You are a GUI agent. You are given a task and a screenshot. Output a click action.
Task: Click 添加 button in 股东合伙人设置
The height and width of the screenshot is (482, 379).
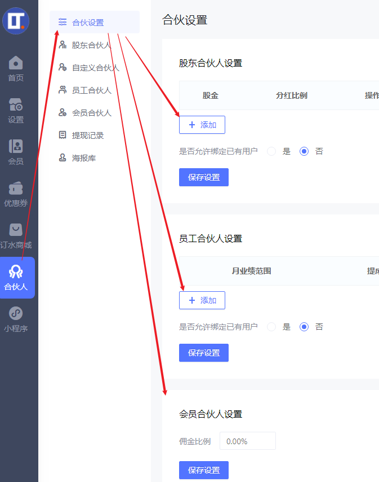(202, 125)
